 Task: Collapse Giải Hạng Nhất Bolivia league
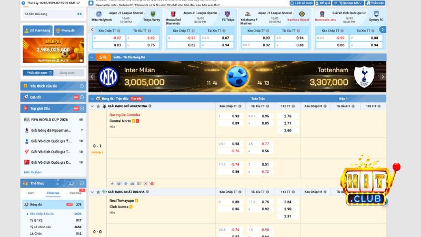92,192
